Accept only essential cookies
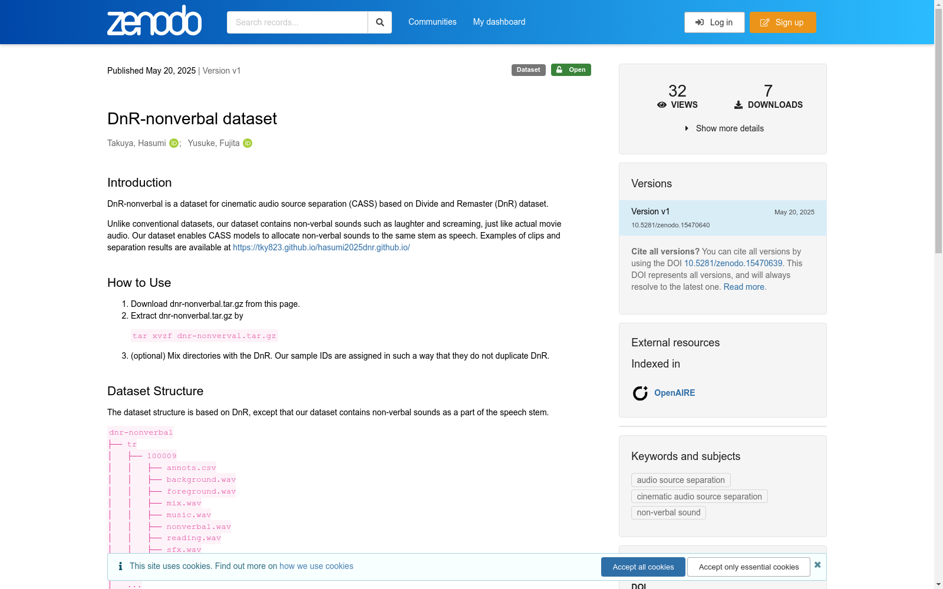The image size is (943, 589). tap(749, 567)
